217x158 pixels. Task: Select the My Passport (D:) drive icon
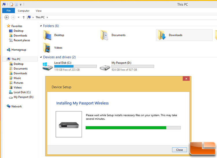tap(105, 68)
